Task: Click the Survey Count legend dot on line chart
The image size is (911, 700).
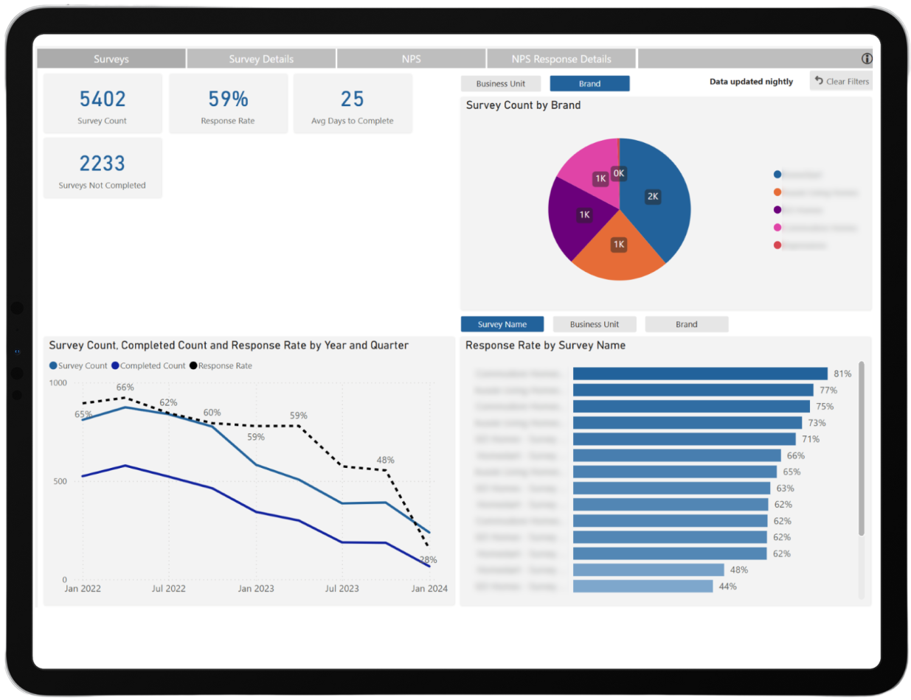Action: [52, 365]
